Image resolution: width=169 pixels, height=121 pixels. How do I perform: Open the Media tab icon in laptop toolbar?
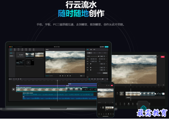coord(11,49)
